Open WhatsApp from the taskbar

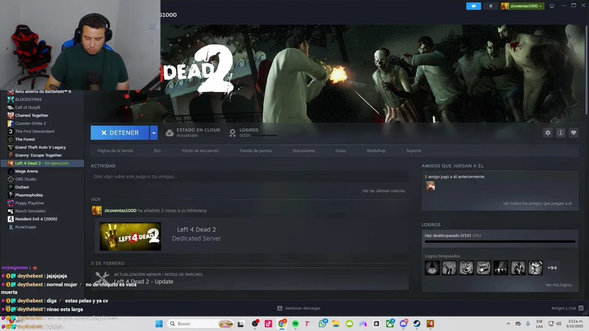click(323, 324)
